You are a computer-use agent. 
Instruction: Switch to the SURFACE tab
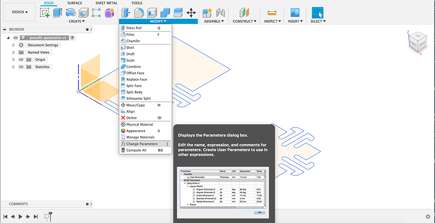(x=75, y=3)
